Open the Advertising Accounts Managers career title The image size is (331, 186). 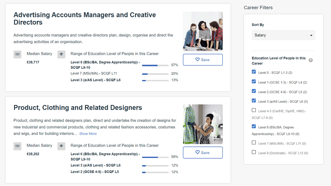85,15
